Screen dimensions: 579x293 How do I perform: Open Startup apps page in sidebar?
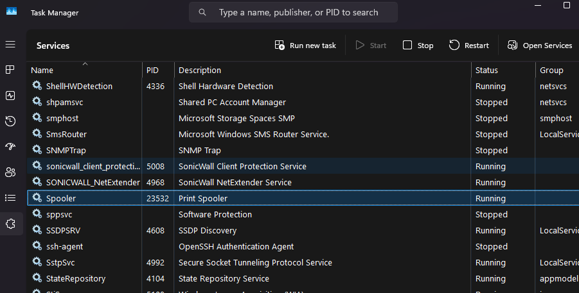(10, 147)
